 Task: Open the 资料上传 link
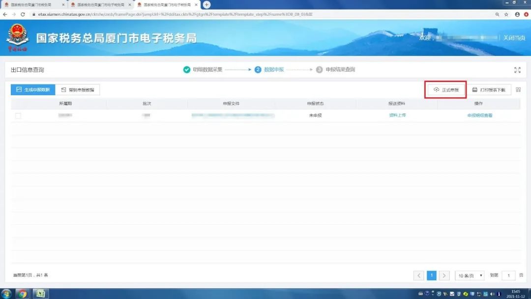(397, 115)
